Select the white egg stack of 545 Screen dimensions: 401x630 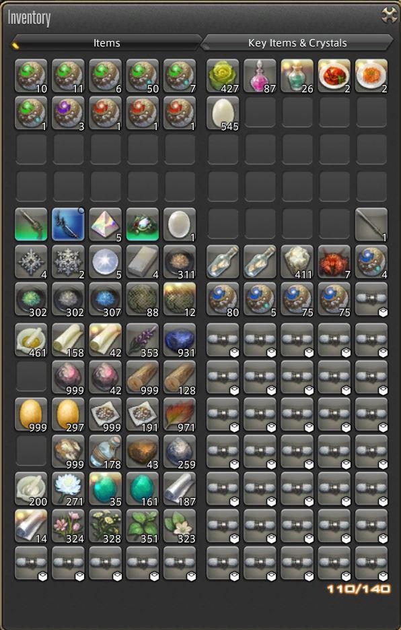coord(223,113)
